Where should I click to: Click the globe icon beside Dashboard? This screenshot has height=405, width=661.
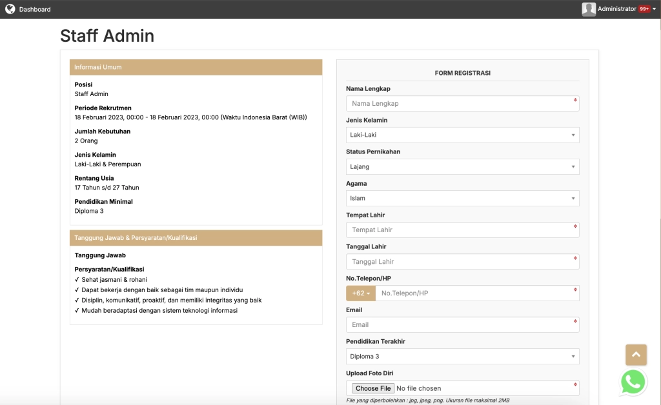pos(10,9)
